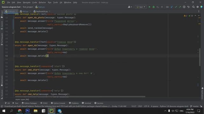Open the Edit menu
The height and width of the screenshot is (114, 204).
(x=13, y=3)
